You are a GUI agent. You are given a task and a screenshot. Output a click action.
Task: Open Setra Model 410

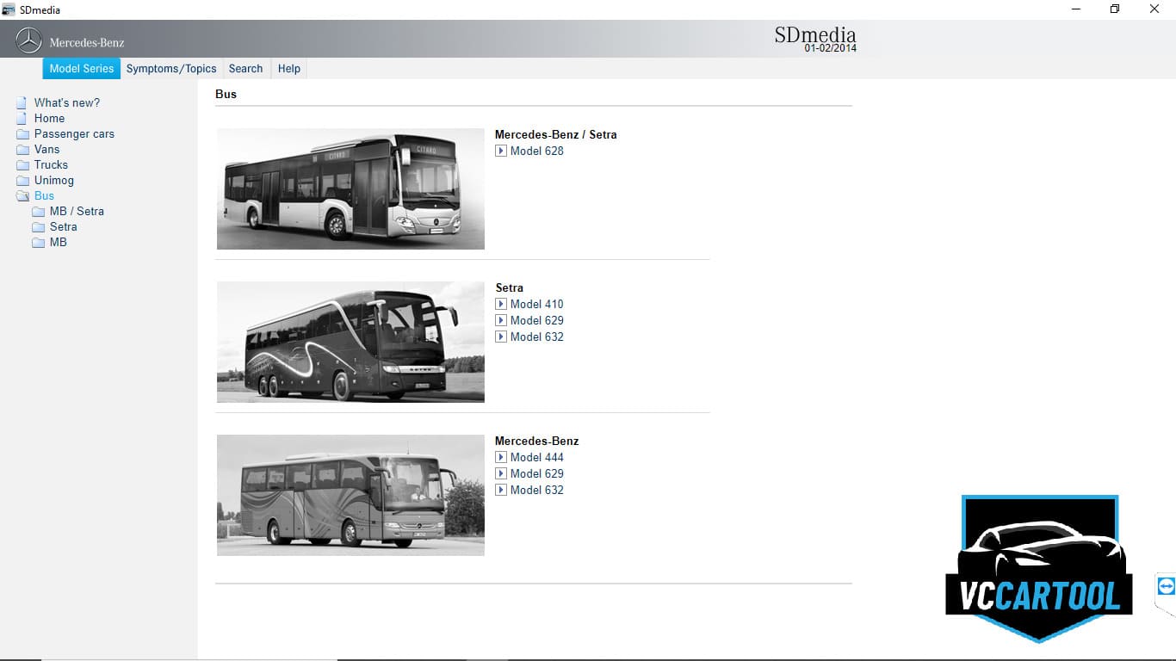coord(536,304)
